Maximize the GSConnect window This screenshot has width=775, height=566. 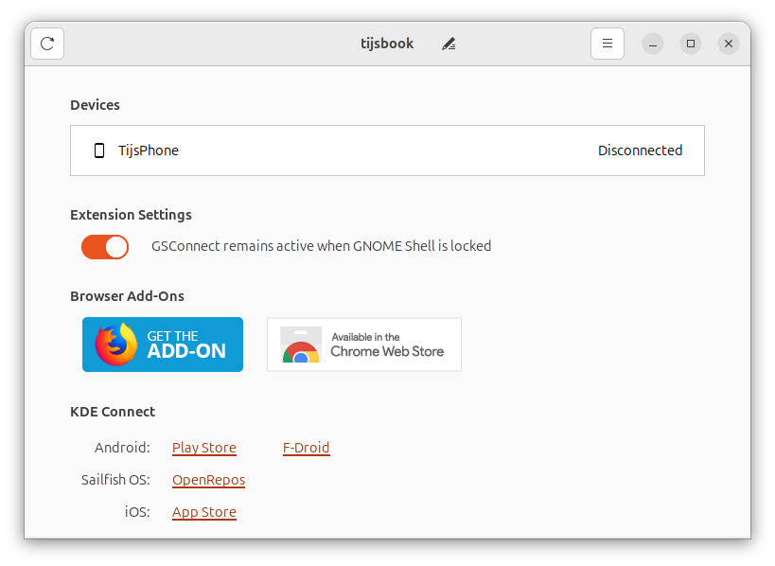click(x=691, y=44)
